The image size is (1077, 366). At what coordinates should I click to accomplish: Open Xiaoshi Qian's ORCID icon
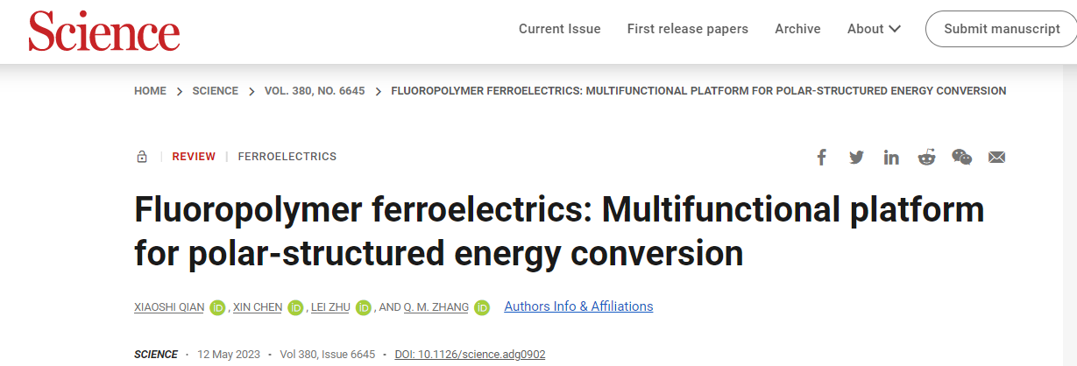point(217,307)
